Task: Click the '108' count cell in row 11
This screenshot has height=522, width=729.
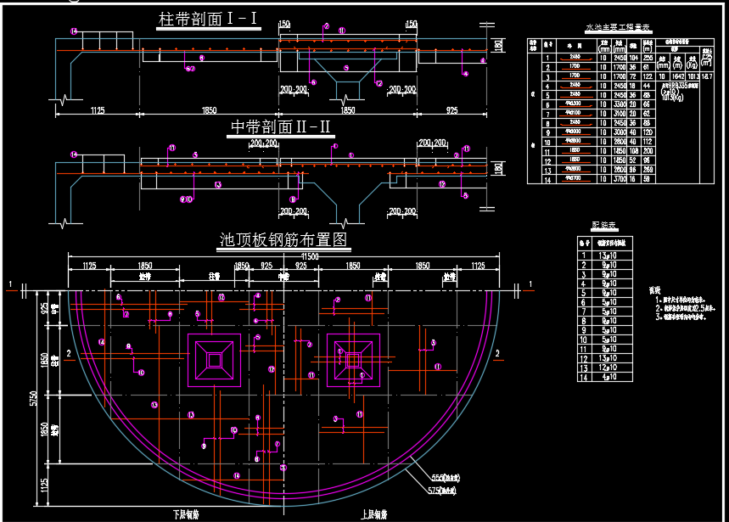Action: point(633,151)
